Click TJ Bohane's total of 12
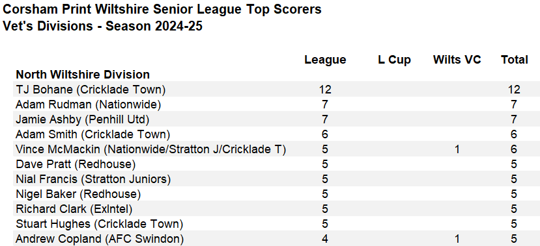This screenshot has height=246, width=540. point(514,90)
